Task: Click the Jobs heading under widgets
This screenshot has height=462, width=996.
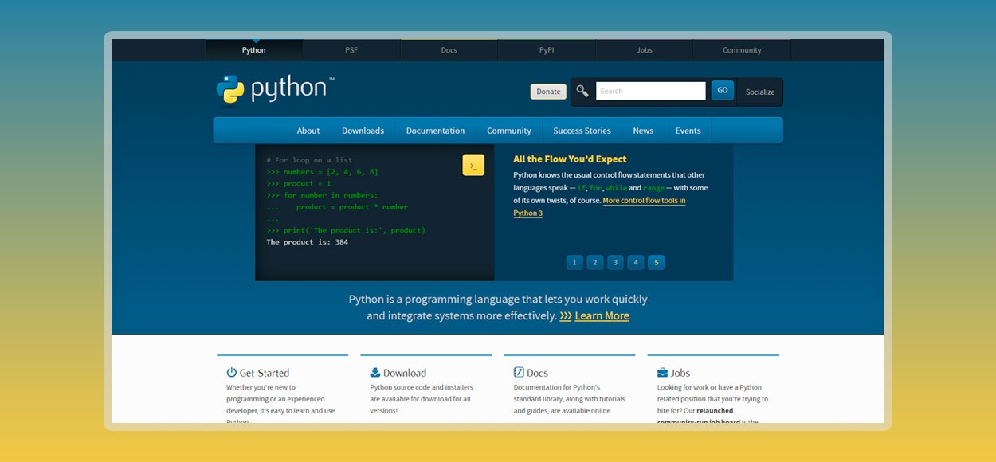Action: [x=680, y=373]
